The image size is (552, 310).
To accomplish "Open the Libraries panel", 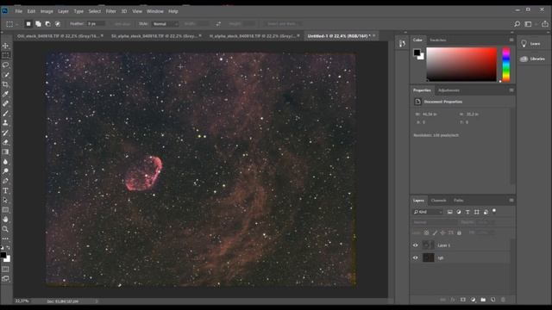I will click(533, 59).
